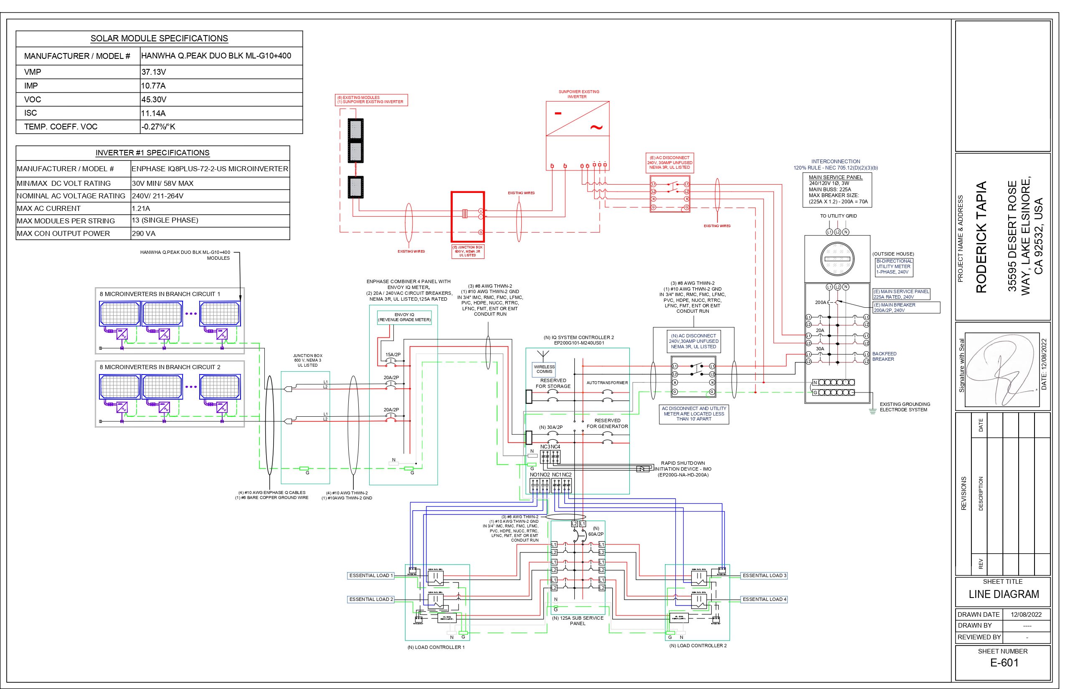Select the wireless comms antenna symbol

click(544, 356)
